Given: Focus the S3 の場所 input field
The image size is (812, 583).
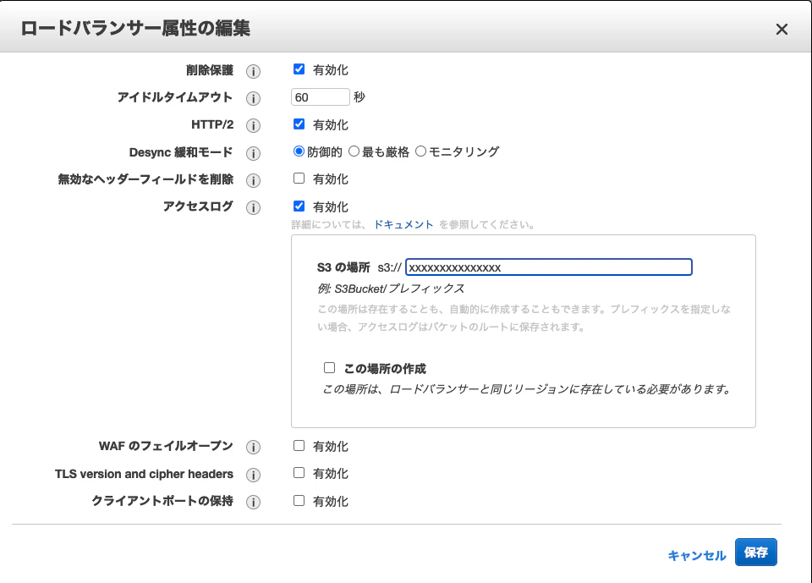Looking at the screenshot, I should point(549,267).
